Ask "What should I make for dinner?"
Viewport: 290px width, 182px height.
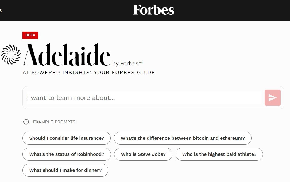65,170
